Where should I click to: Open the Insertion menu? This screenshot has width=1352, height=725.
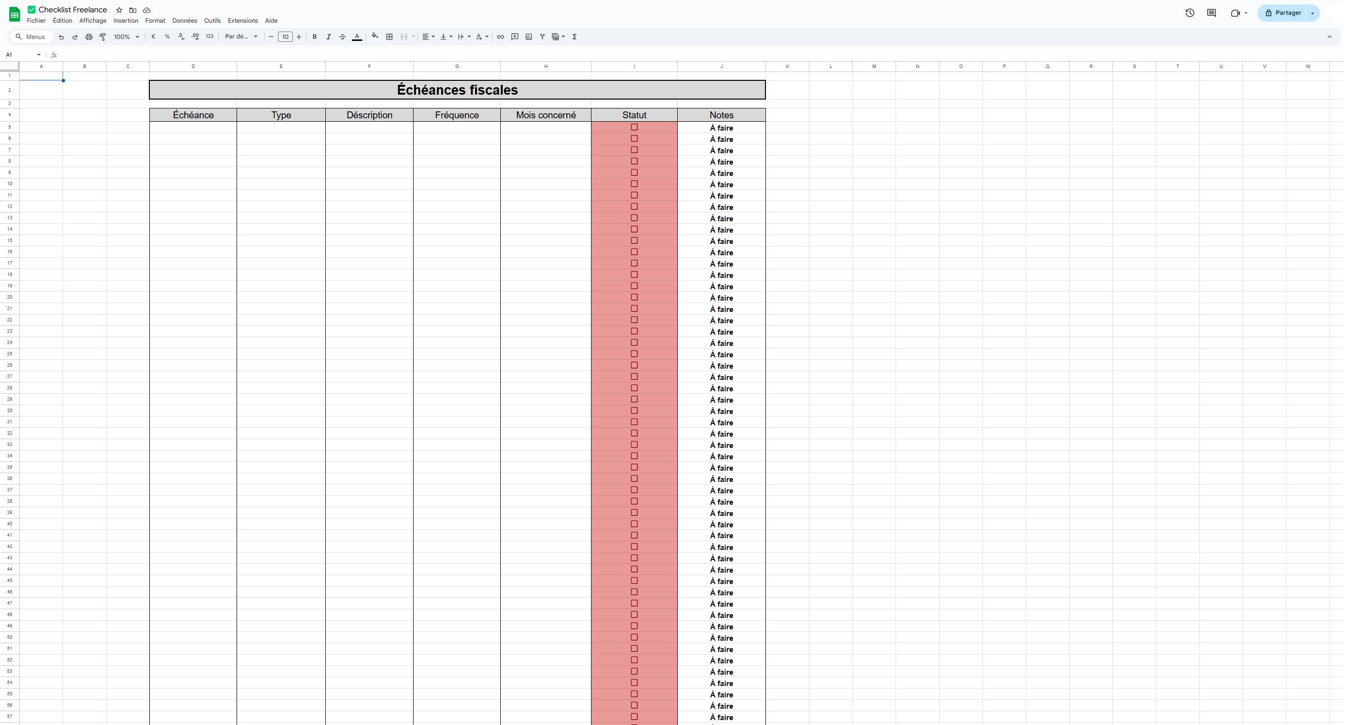click(126, 21)
